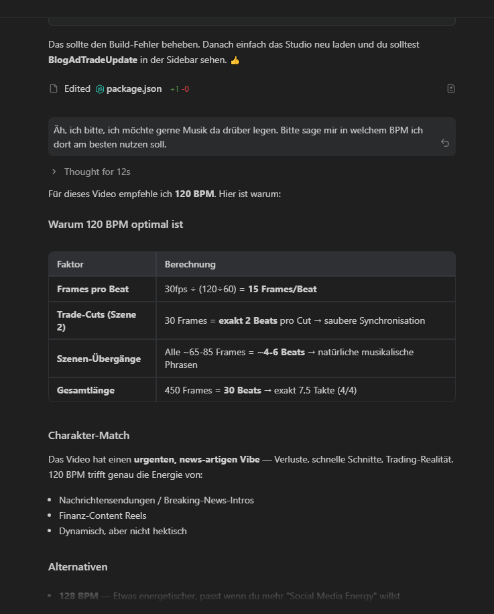494x614 pixels.
Task: Click the "Berechnung" table column header
Action: pyautogui.click(x=190, y=264)
